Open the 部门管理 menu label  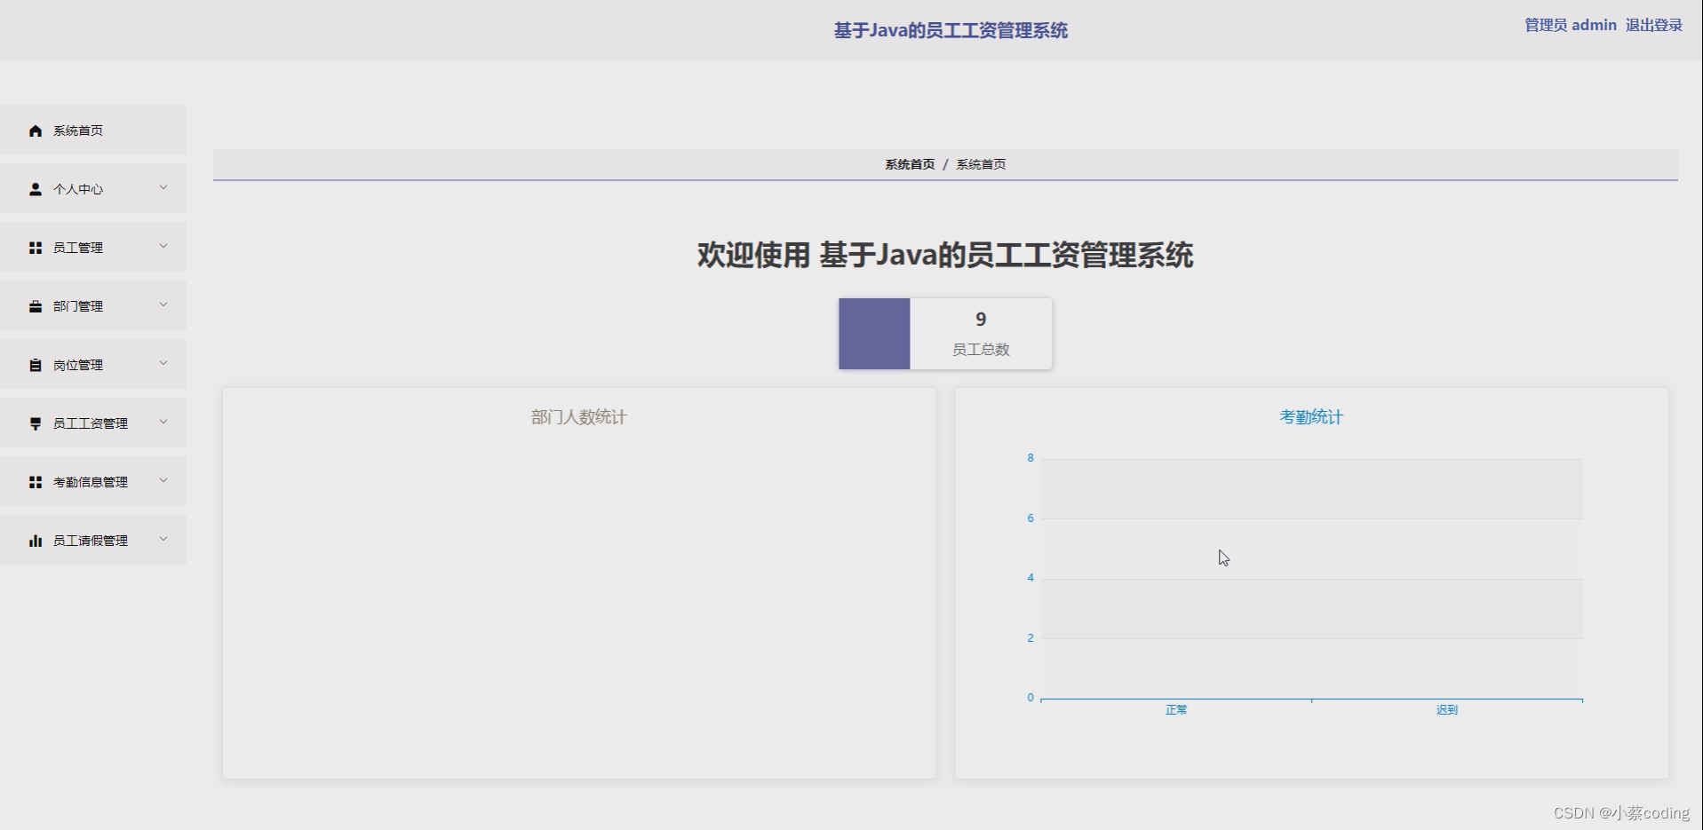[78, 306]
